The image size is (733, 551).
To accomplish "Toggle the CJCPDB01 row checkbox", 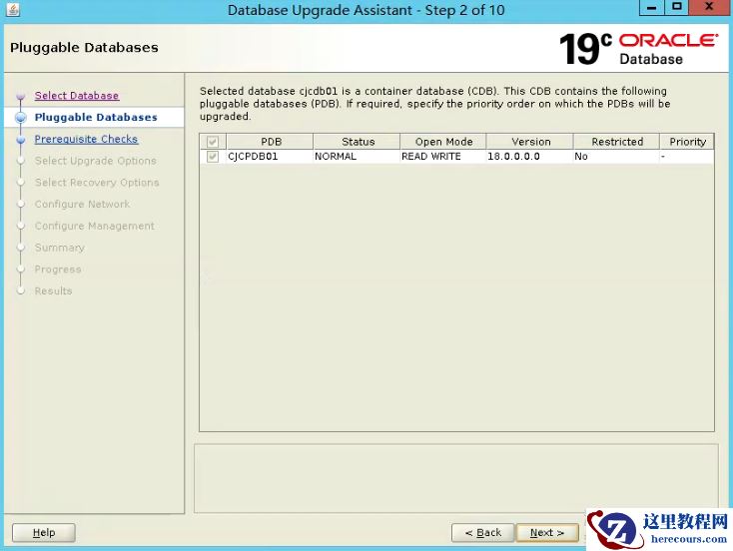I will click(213, 156).
